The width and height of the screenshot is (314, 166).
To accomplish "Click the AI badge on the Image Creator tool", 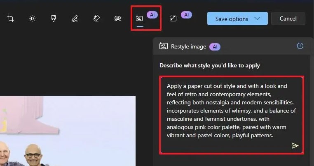I will (186, 15).
